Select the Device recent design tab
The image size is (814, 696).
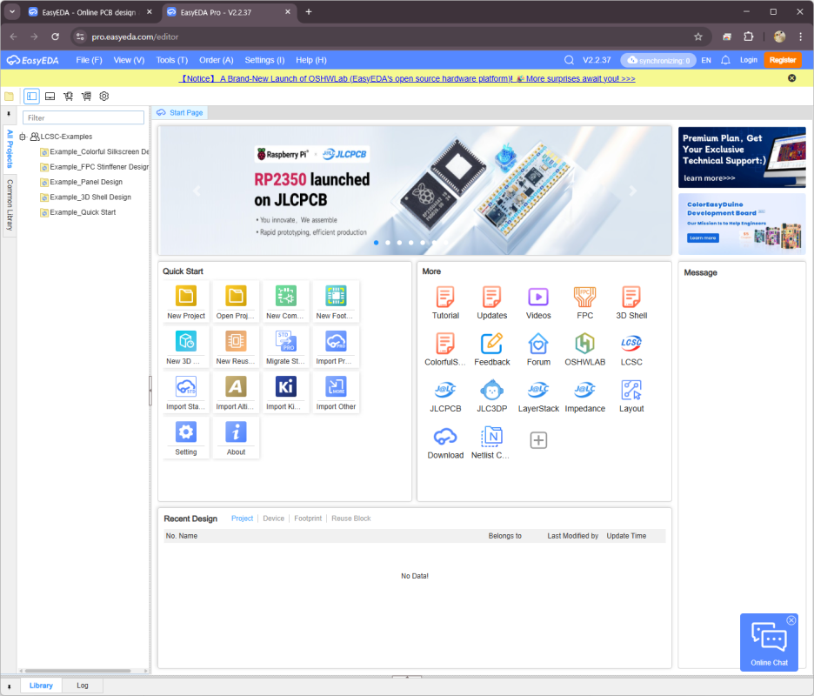point(273,519)
